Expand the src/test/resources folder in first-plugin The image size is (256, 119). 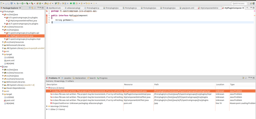[3, 27]
